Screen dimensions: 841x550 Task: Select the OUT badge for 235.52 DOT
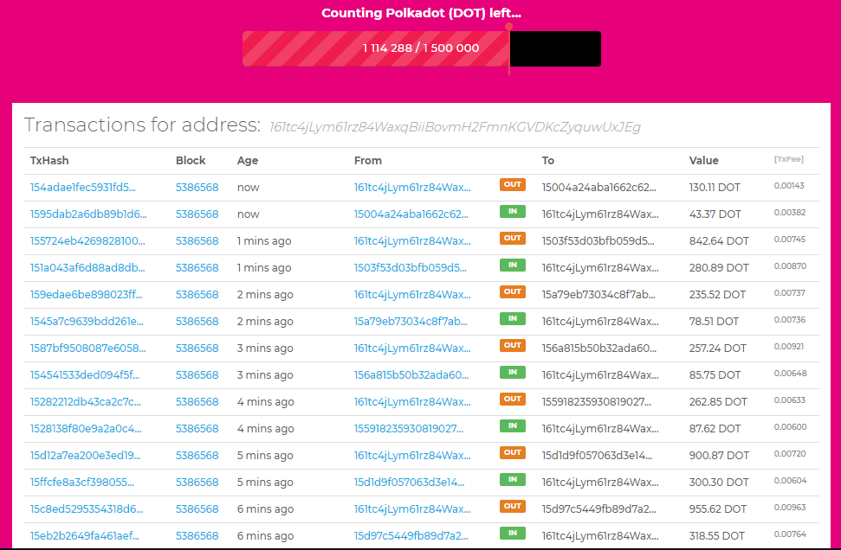click(512, 292)
